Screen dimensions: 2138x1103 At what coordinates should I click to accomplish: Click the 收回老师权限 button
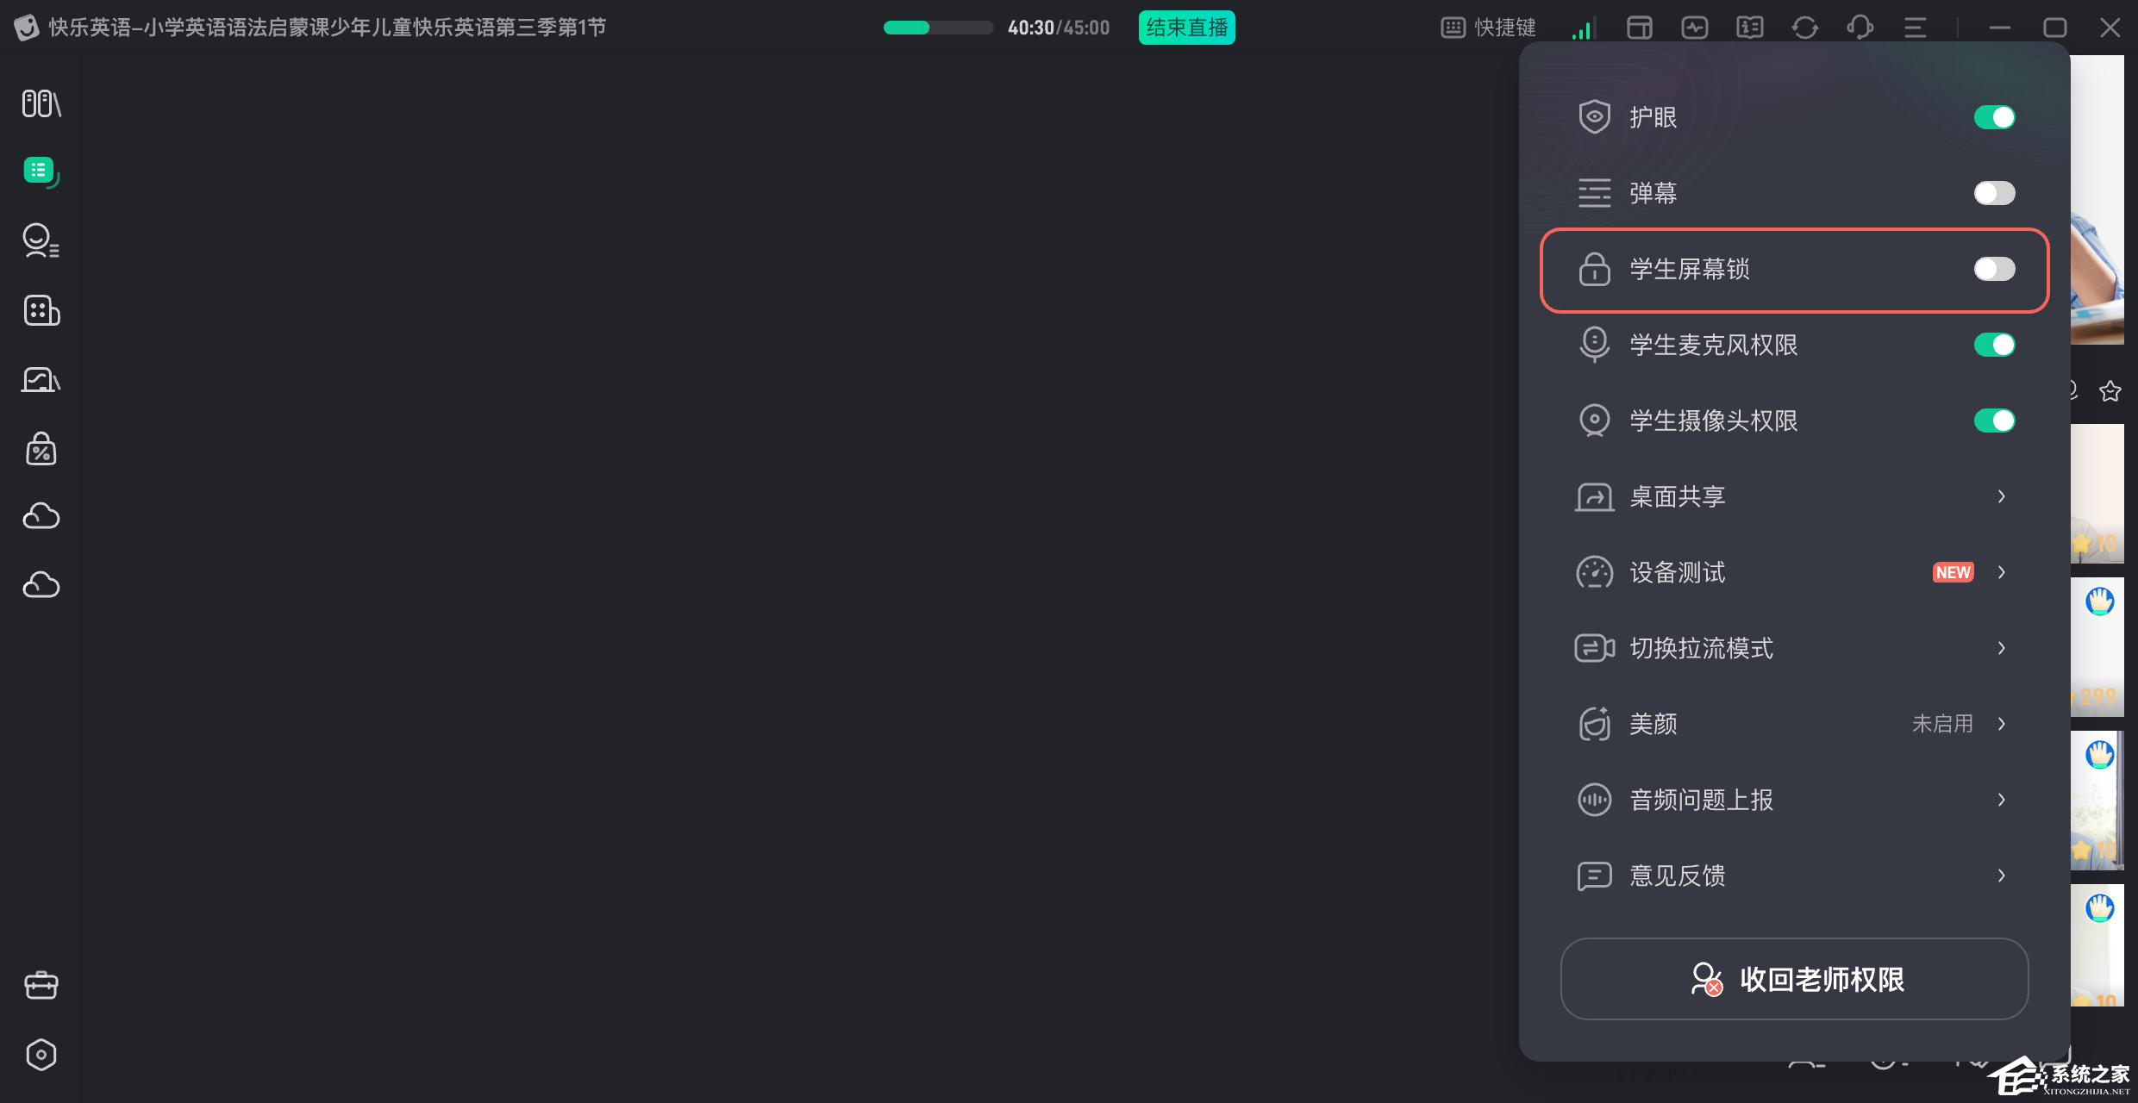[1794, 979]
